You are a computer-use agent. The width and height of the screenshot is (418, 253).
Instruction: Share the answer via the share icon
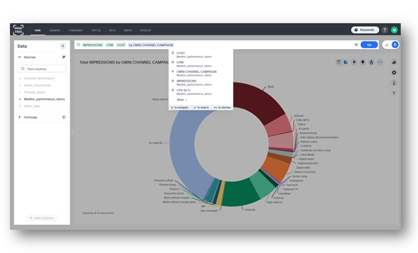click(372, 62)
